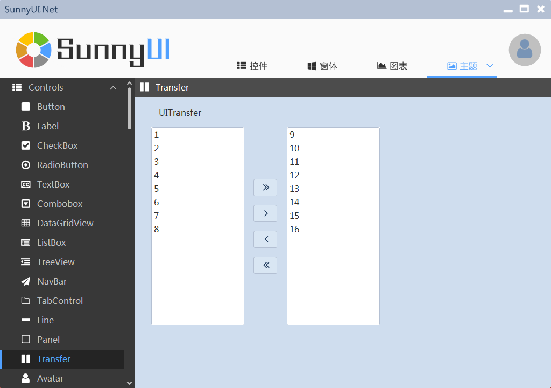Click the single-item left transfer button

click(x=265, y=239)
